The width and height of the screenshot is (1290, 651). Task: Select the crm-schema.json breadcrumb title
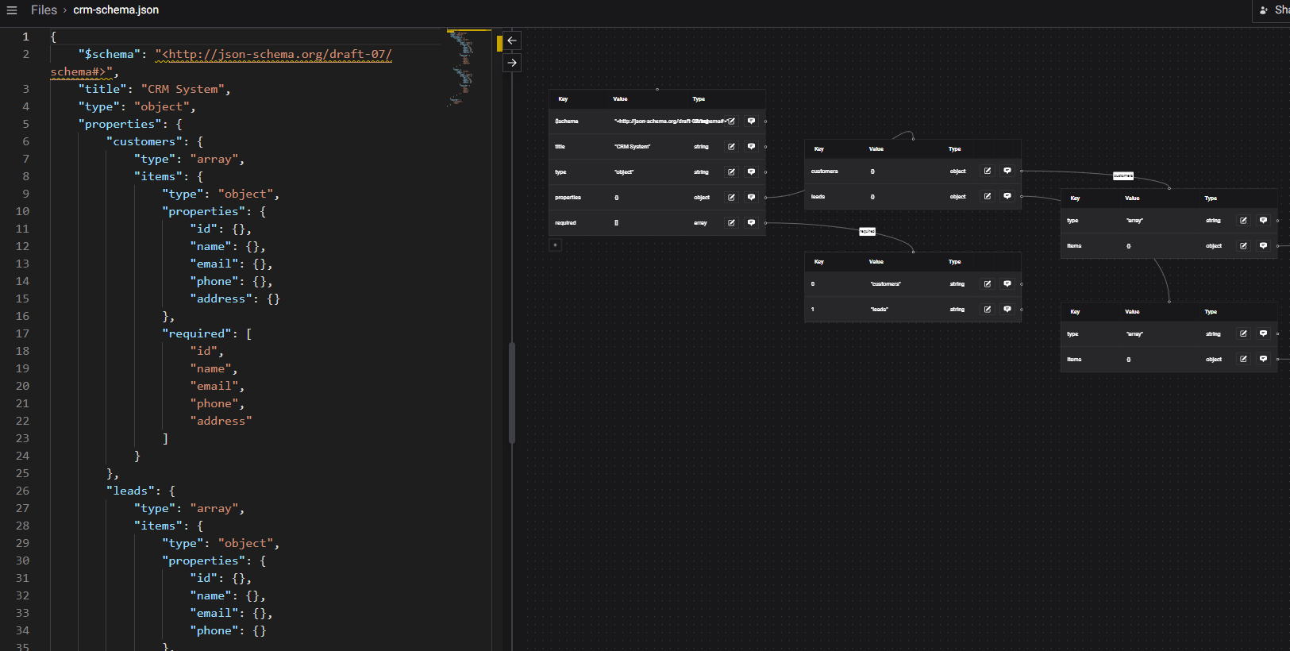(116, 10)
